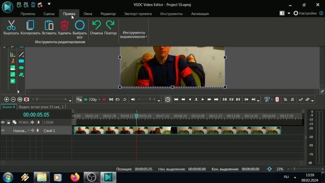325x183 pixels.
Task: Open Видео: встао упал 15 сек_1 tab
Action: (x=41, y=107)
